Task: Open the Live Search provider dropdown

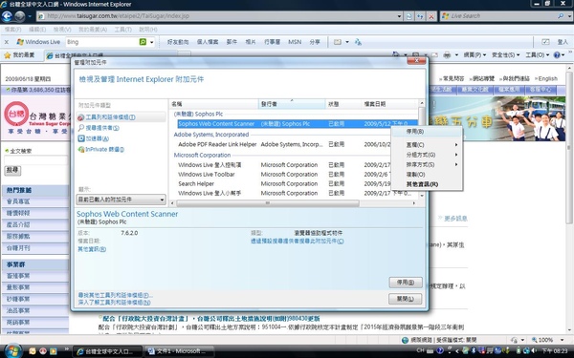Action: (x=569, y=16)
